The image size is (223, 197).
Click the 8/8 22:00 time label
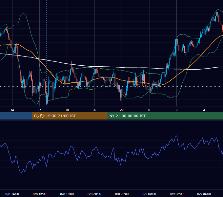(122, 194)
